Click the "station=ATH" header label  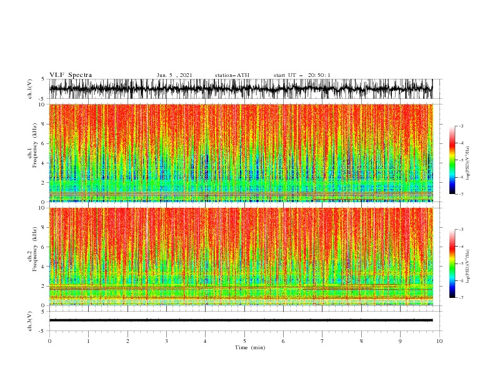(232, 75)
